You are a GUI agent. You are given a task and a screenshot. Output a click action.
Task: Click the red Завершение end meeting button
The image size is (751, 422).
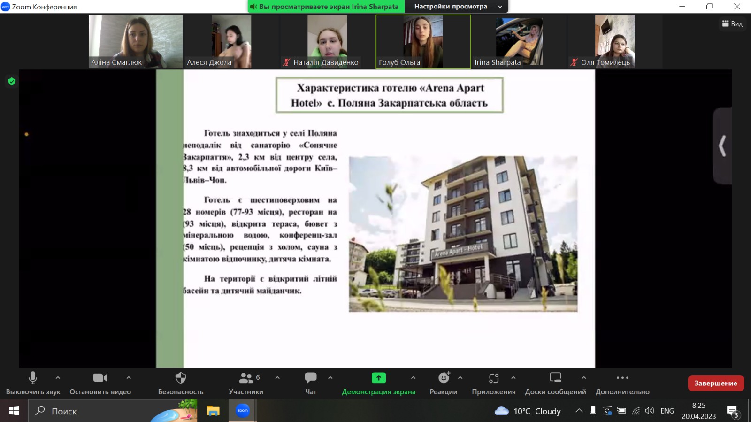[715, 383]
